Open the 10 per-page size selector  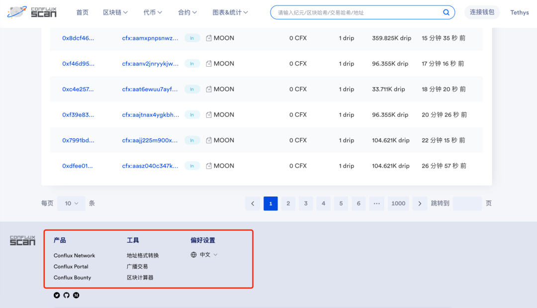71,204
